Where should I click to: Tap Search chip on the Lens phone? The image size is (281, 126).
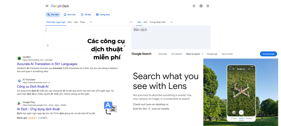pyautogui.click(x=241, y=118)
